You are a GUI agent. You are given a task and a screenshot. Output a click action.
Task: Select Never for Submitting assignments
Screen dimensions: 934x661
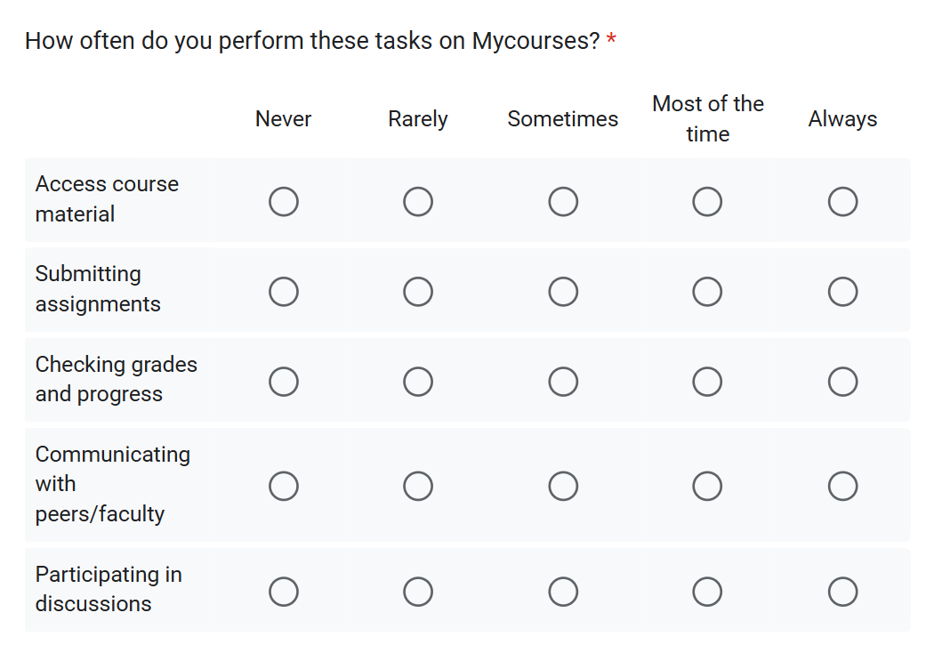[x=284, y=292]
